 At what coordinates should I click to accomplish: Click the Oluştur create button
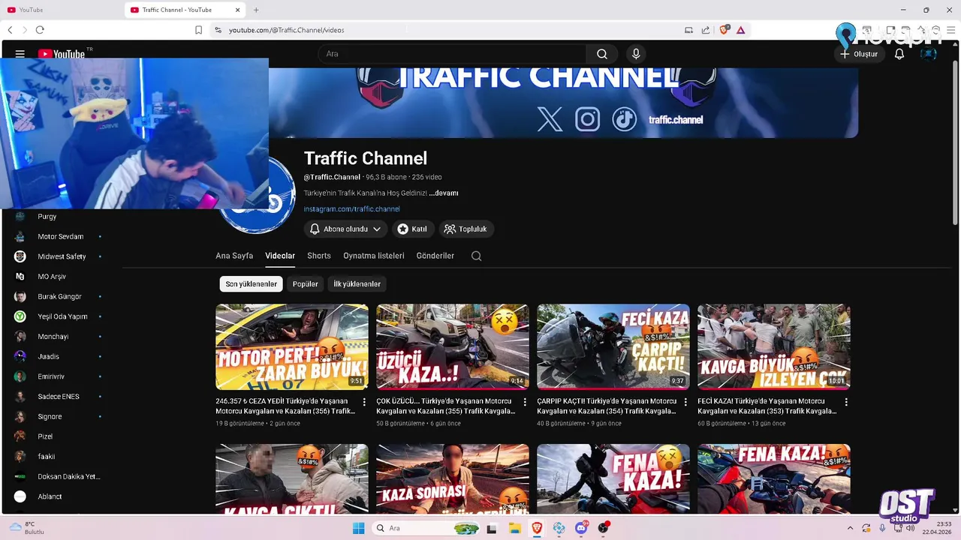click(858, 54)
